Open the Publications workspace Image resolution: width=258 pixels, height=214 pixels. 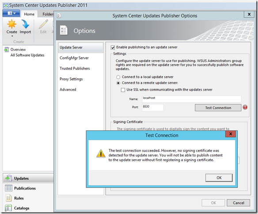[x=28, y=188]
